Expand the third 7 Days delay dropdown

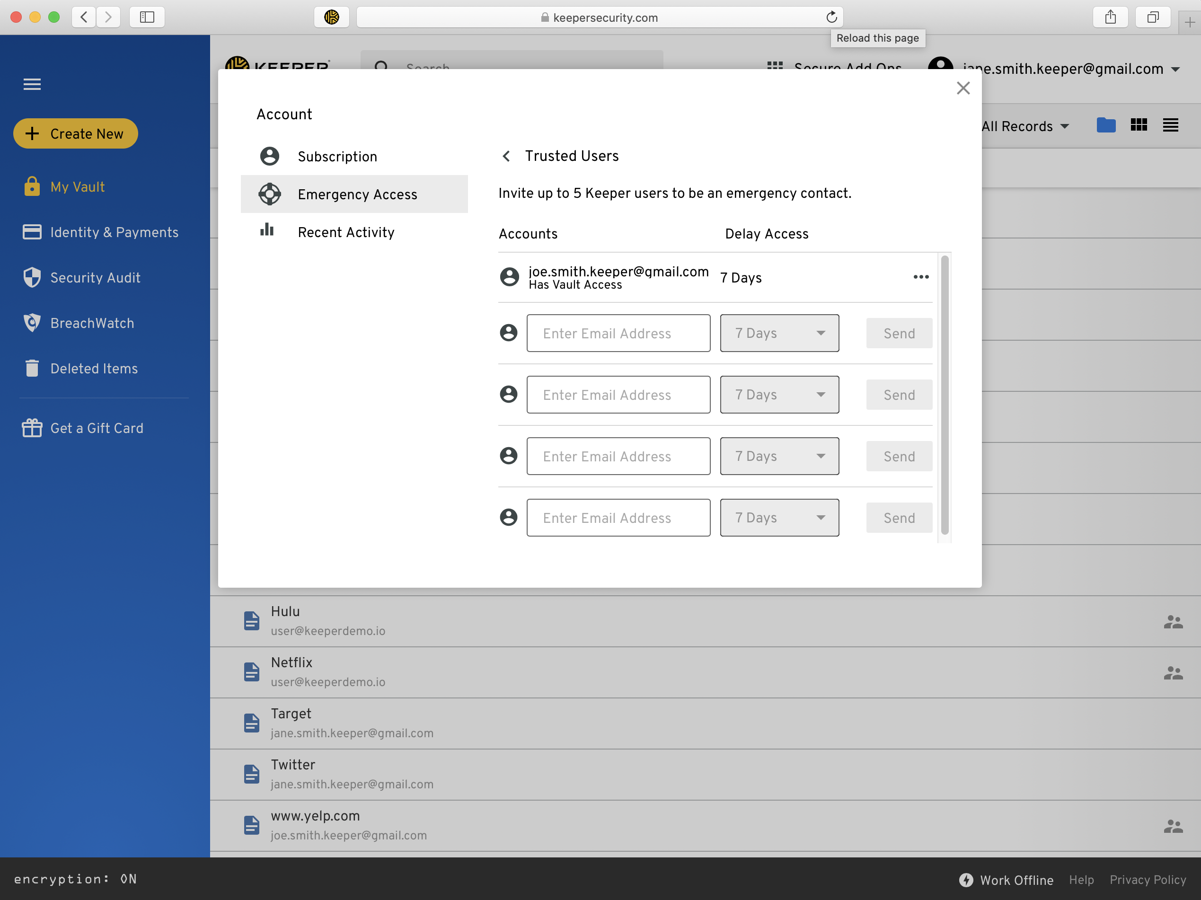tap(779, 457)
